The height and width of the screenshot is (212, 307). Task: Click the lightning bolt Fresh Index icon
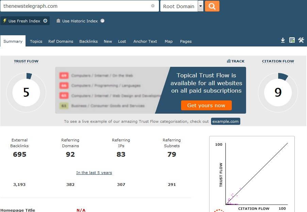point(5,21)
